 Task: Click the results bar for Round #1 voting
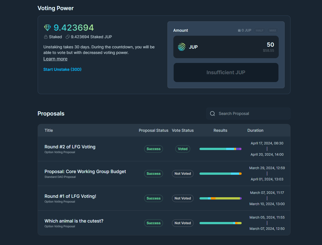[x=220, y=198]
